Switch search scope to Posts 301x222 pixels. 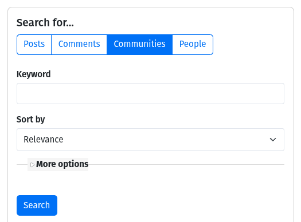[x=34, y=45]
